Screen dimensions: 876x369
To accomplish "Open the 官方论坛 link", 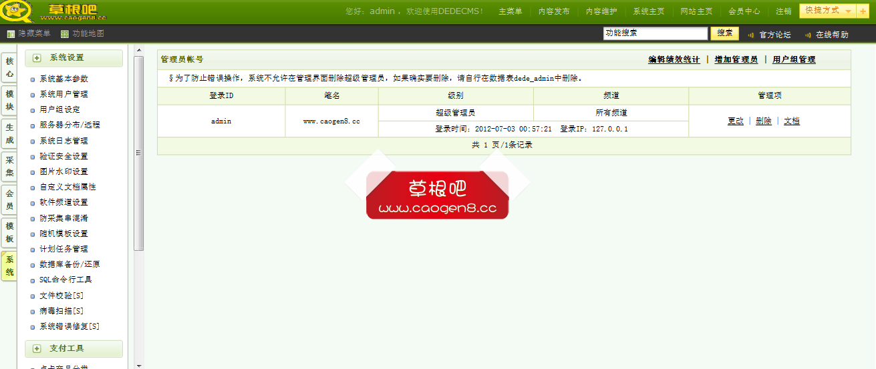I will (775, 35).
